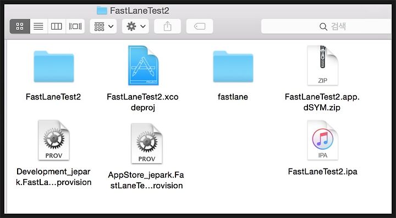Click the 'FastLaneTest2' folder name label
Image resolution: width=396 pixels, height=218 pixels.
pyautogui.click(x=53, y=97)
